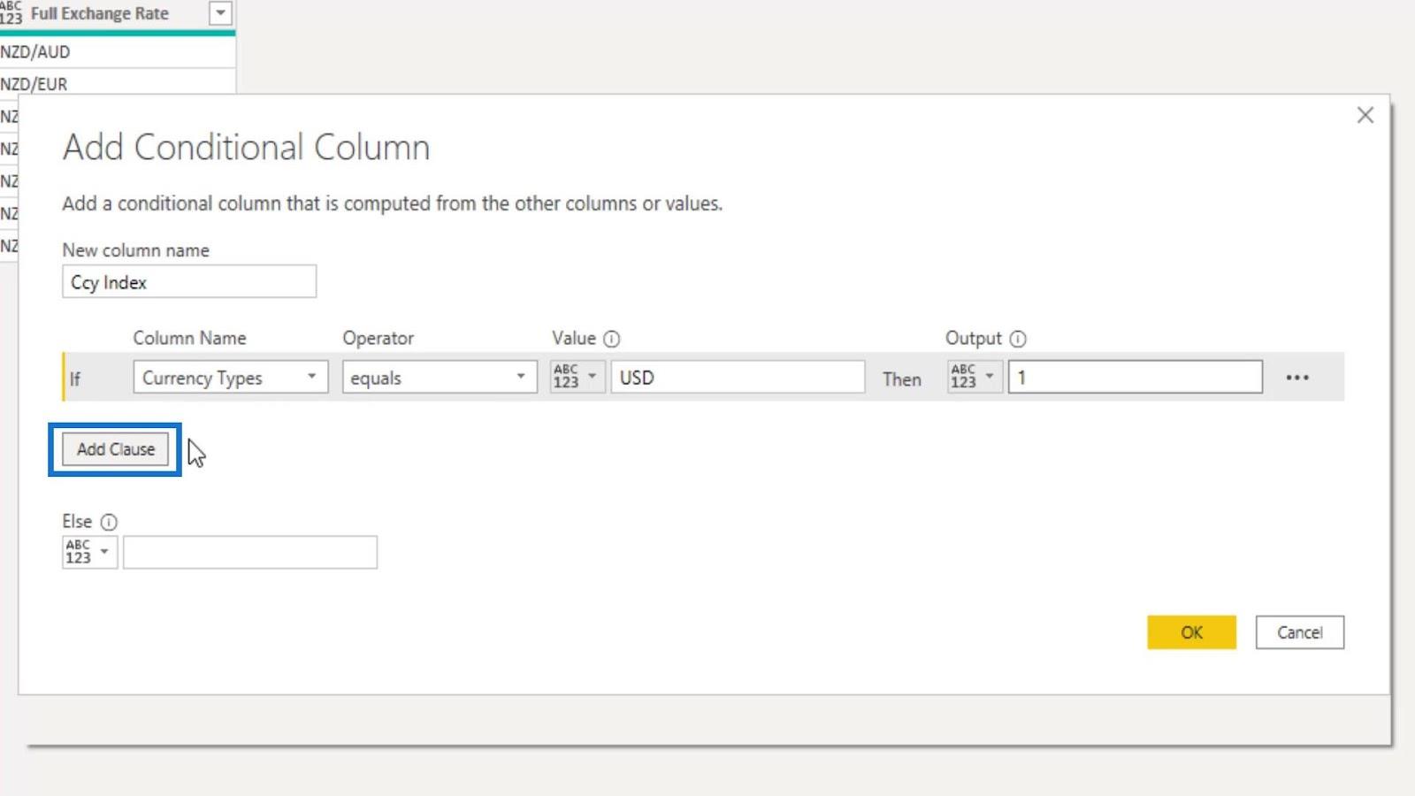
Task: Open Full Exchange Rate column filter dropdown
Action: click(220, 13)
